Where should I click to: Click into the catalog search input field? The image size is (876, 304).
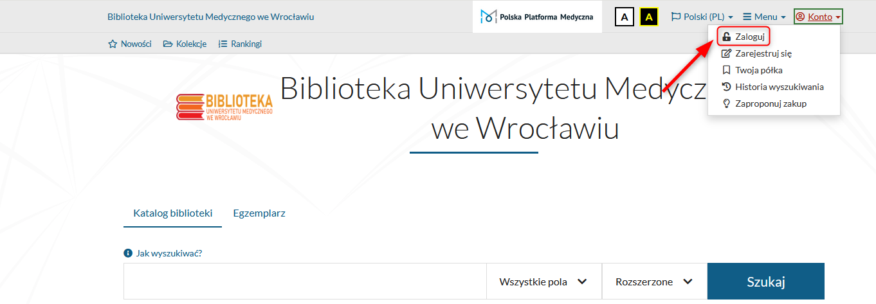[x=305, y=282]
